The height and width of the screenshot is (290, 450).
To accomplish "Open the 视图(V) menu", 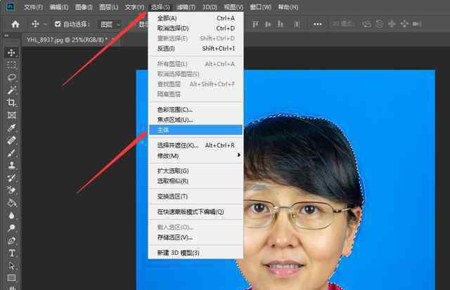I will (233, 7).
